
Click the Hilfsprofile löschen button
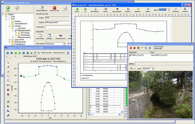(59, 53)
